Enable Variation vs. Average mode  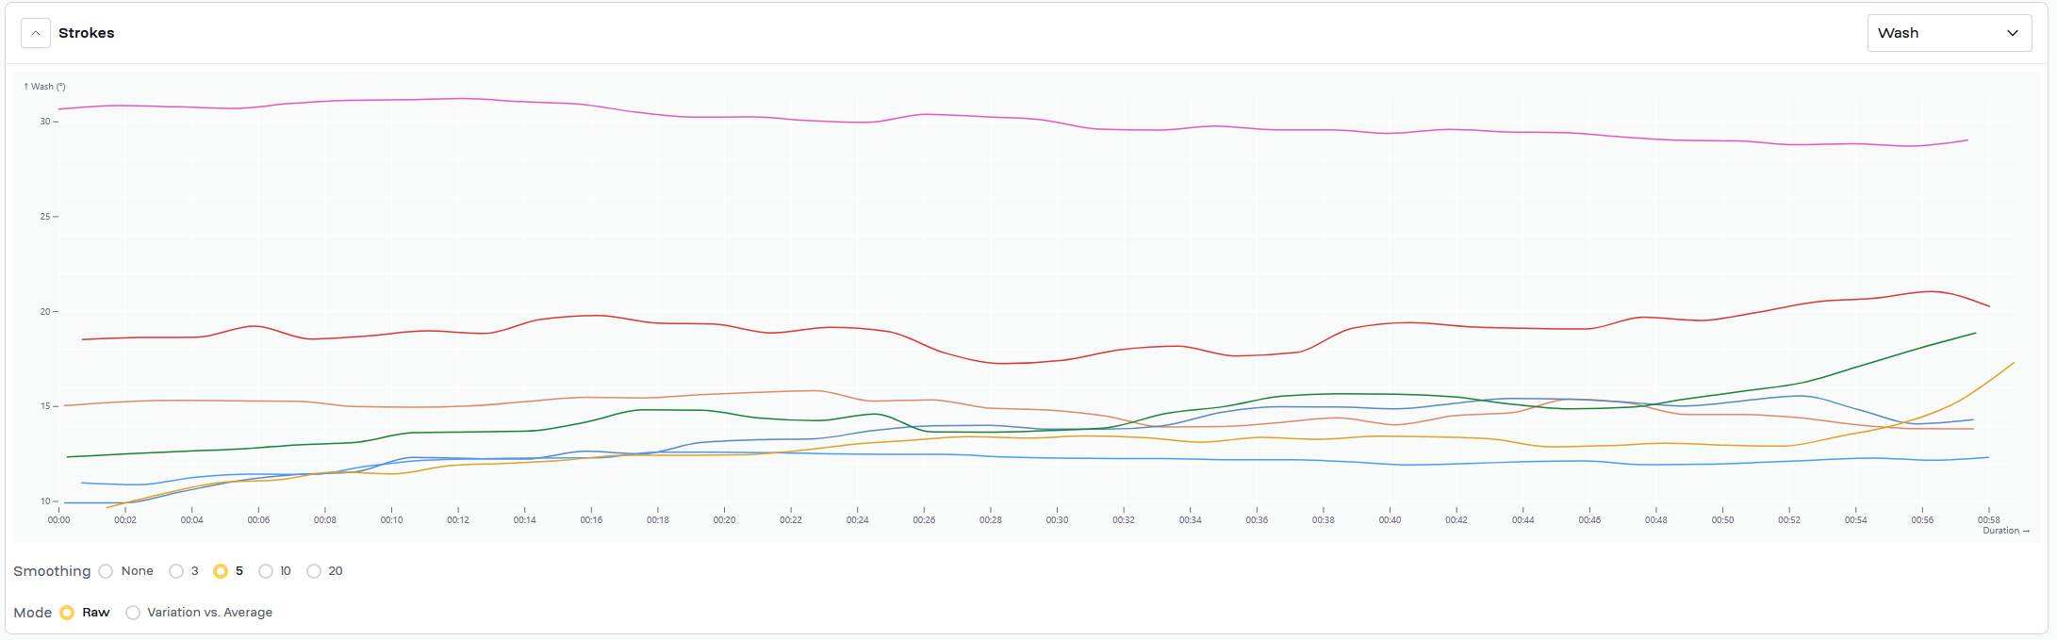133,613
